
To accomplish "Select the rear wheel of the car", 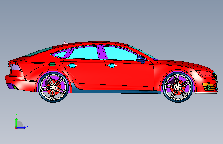I will coord(53,87).
